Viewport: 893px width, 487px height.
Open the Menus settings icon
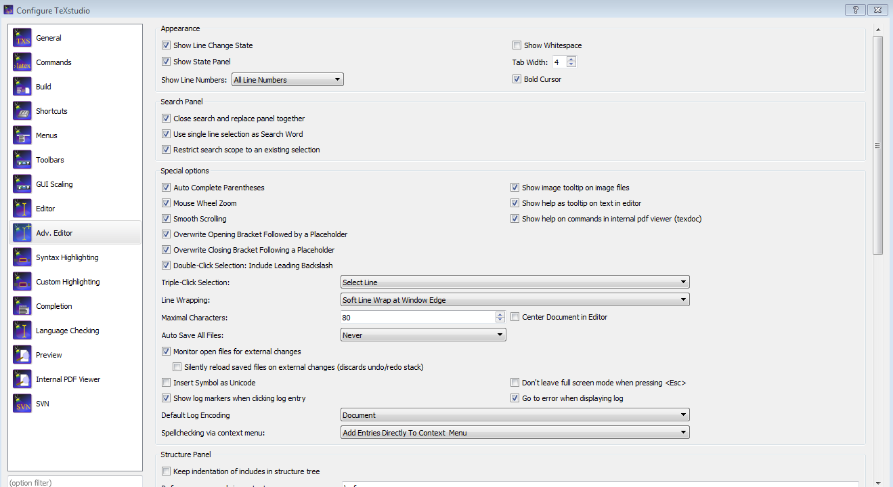coord(22,135)
